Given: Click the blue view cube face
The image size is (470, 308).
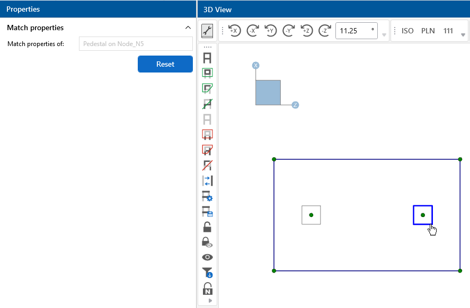Looking at the screenshot, I should 268,93.
